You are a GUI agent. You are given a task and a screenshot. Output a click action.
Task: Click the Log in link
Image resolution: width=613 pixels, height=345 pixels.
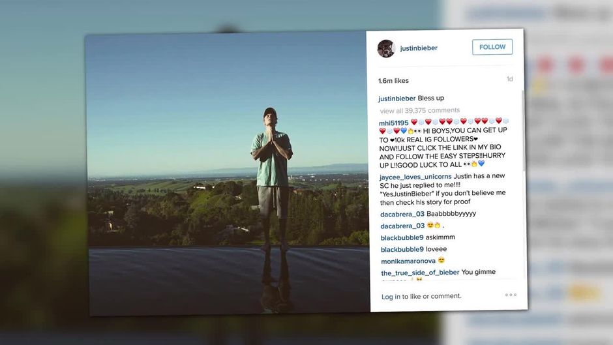pyautogui.click(x=391, y=297)
